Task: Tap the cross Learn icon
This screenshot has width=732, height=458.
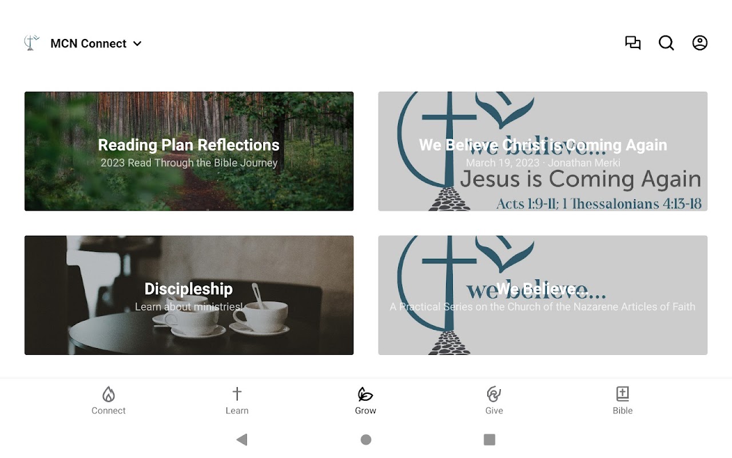Action: click(x=237, y=394)
